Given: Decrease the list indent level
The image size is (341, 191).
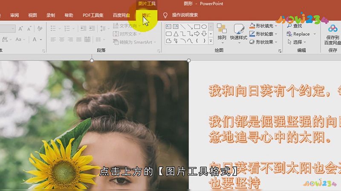Looking at the screenshot, I should tap(83, 28).
